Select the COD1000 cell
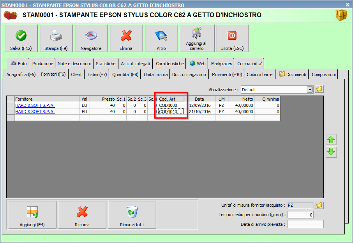353x243 pixels. click(171, 105)
